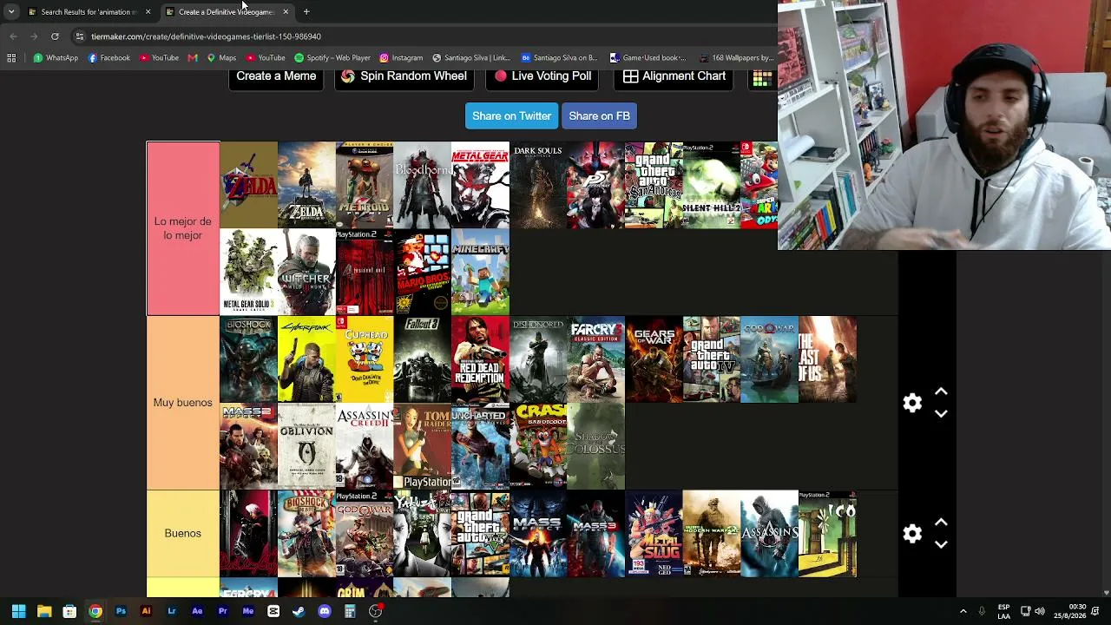The image size is (1111, 625).
Task: Select the Witcher 3 Wild Hunt tile
Action: [306, 272]
